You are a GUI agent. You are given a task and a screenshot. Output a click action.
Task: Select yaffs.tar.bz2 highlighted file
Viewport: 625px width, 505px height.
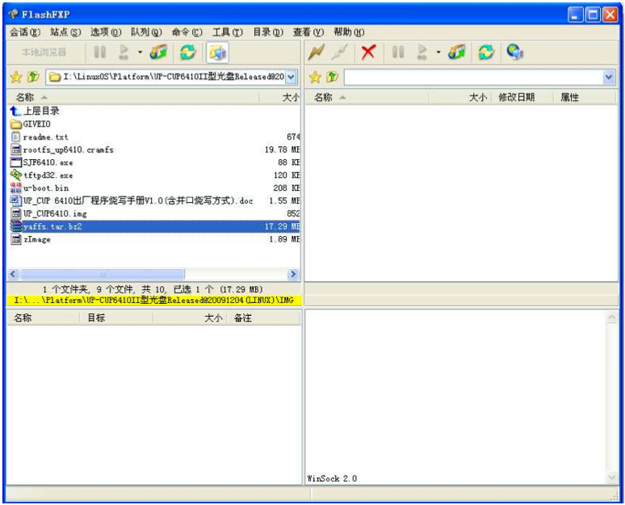(x=154, y=226)
